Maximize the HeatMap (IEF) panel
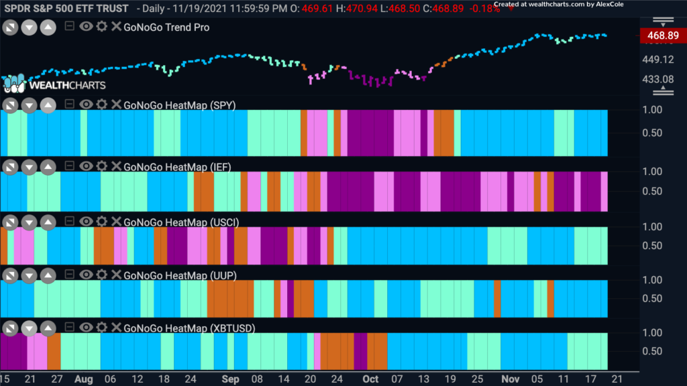 click(10, 167)
